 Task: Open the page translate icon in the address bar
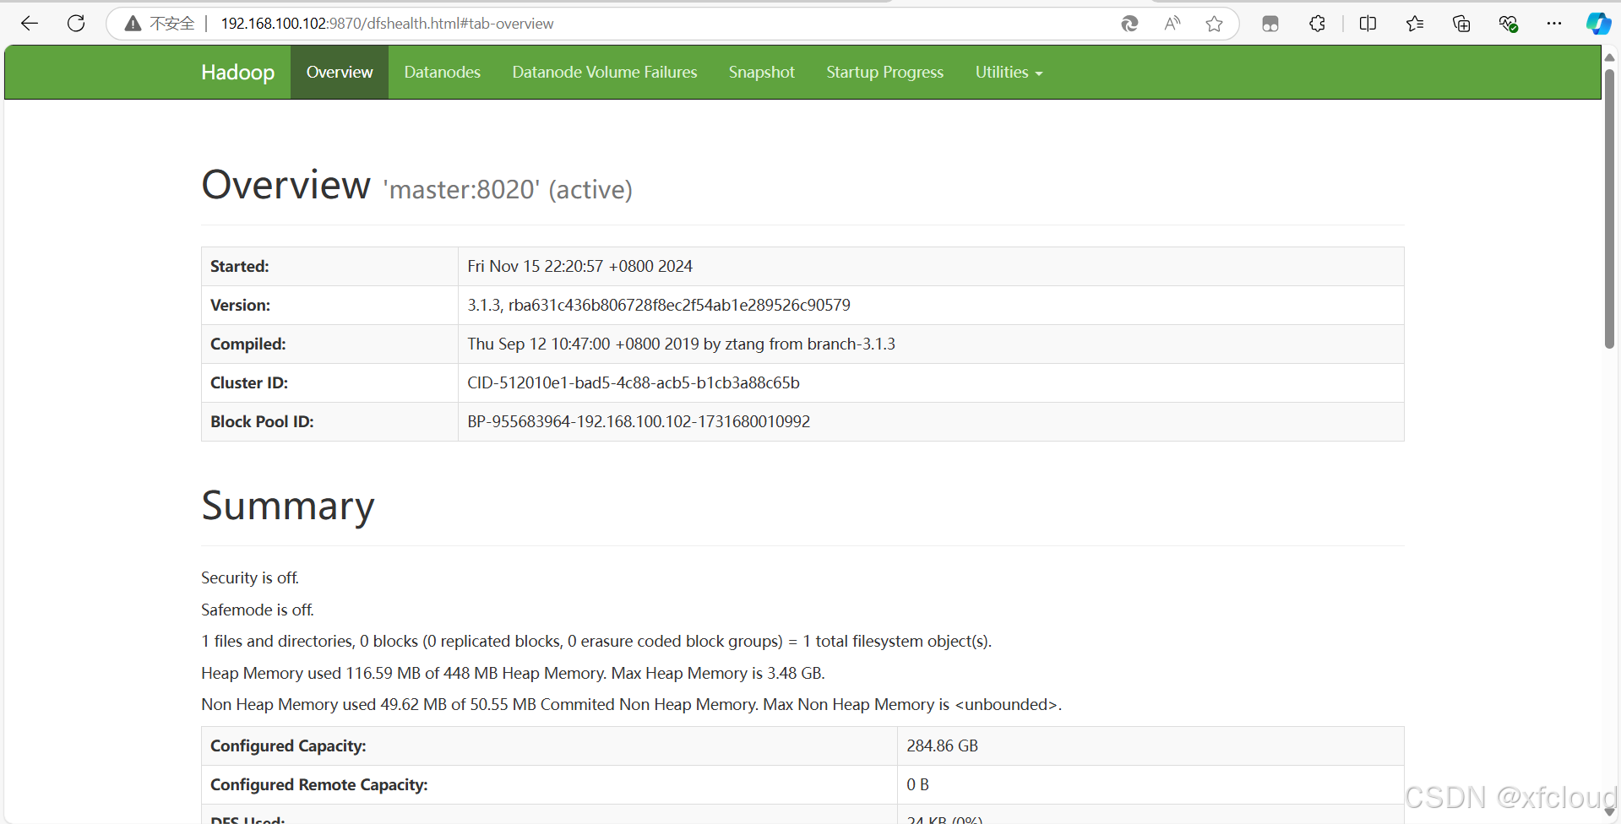pyautogui.click(x=1129, y=24)
